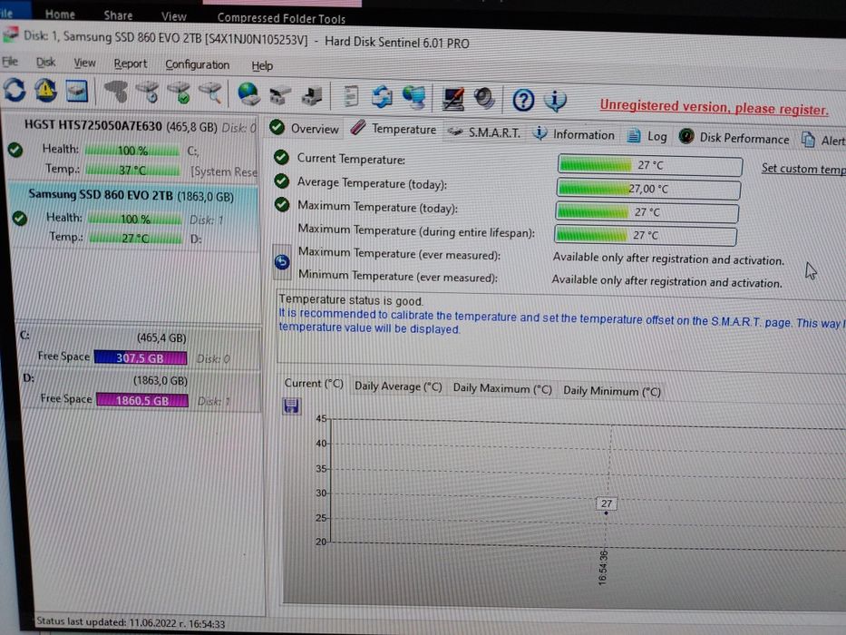
Task: Open the File menu
Action: coord(10,61)
